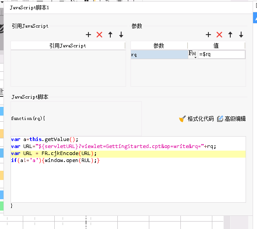Edit the =$rq value field
The width and height of the screenshot is (257, 229).
(x=222, y=54)
